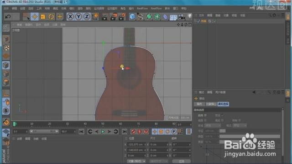The image size is (292, 164).
Task: Activate the Rotate tool
Action: tap(51, 17)
